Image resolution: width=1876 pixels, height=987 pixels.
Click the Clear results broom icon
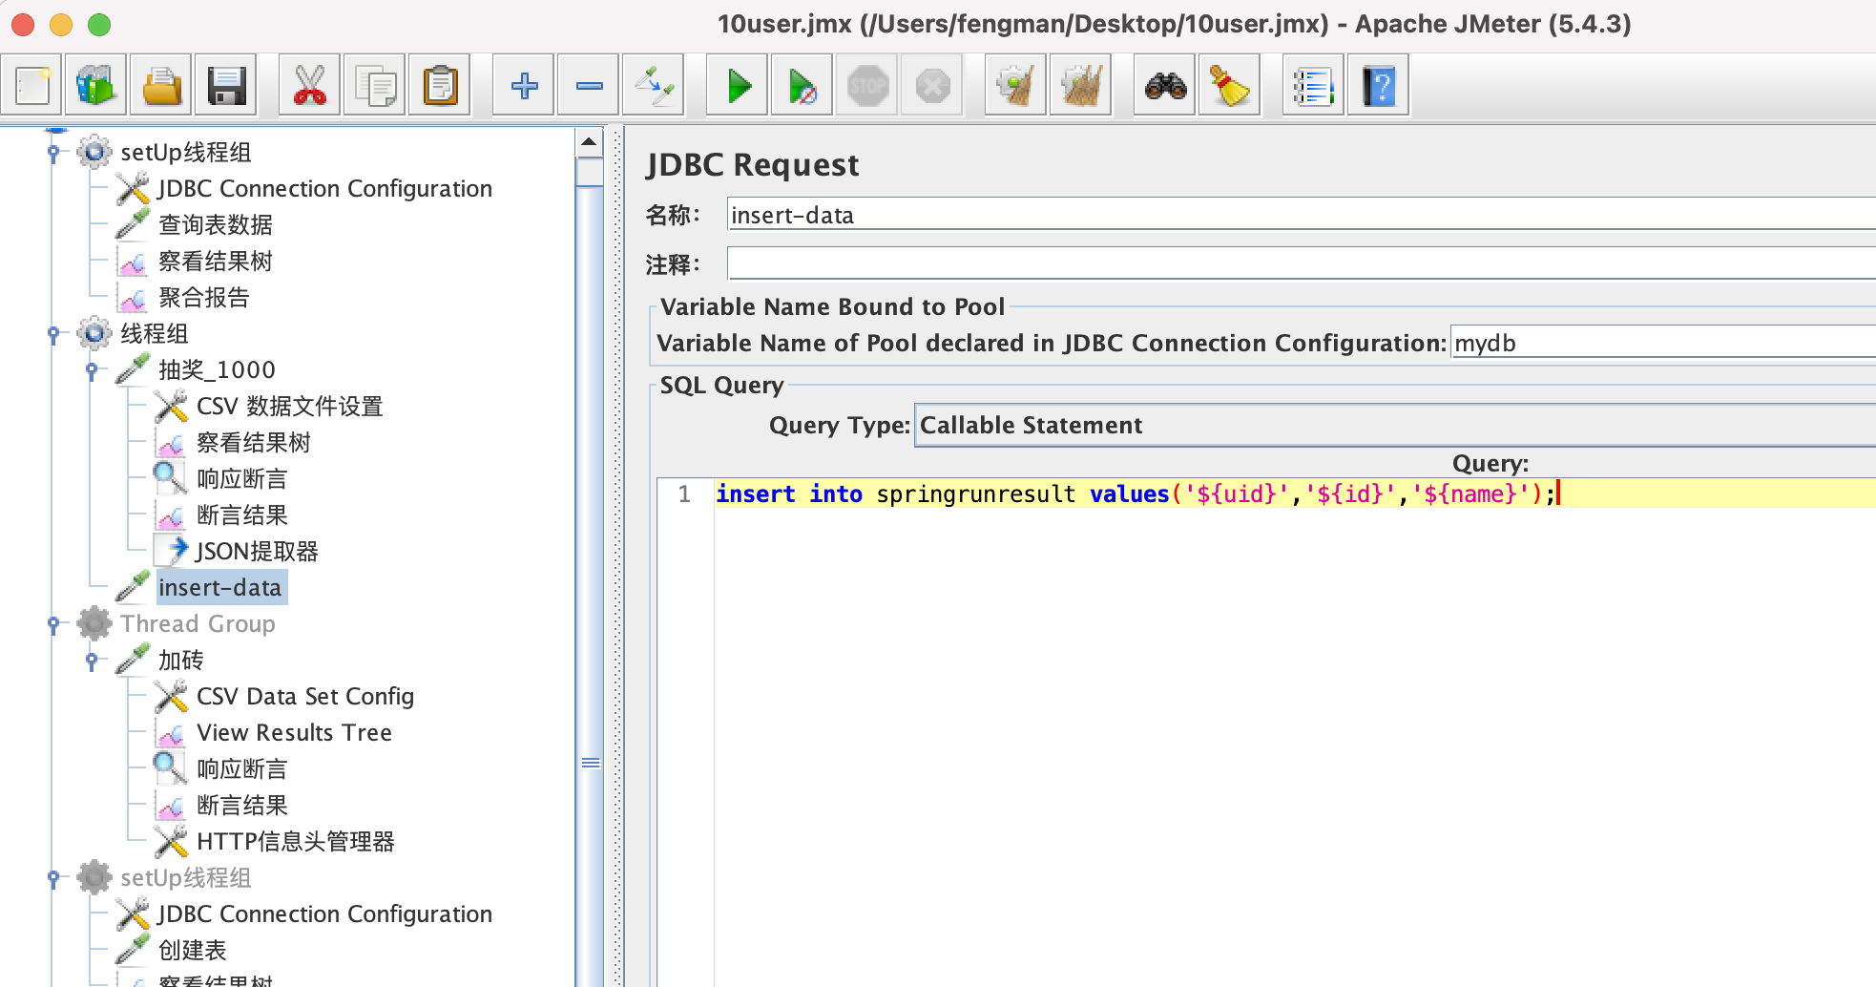point(1016,86)
